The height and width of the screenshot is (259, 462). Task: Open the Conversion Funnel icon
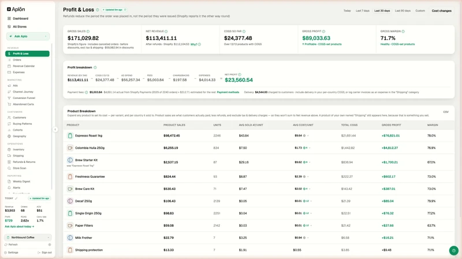pyautogui.click(x=9, y=98)
